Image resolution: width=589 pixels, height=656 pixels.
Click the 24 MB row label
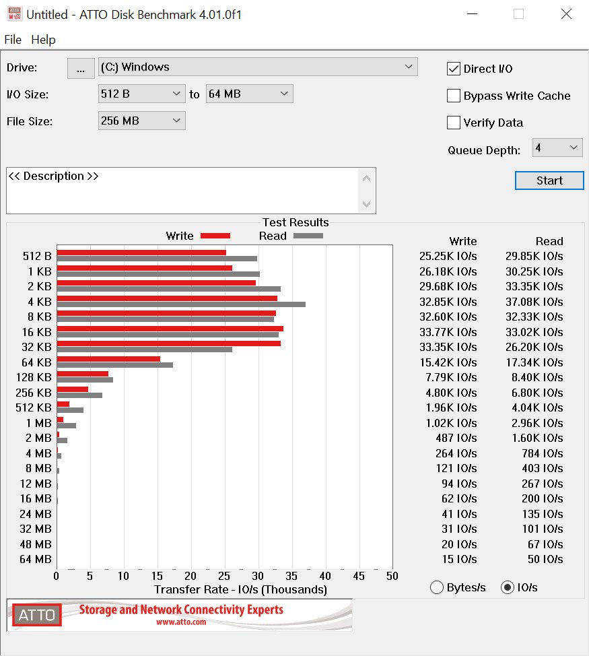tap(36, 514)
